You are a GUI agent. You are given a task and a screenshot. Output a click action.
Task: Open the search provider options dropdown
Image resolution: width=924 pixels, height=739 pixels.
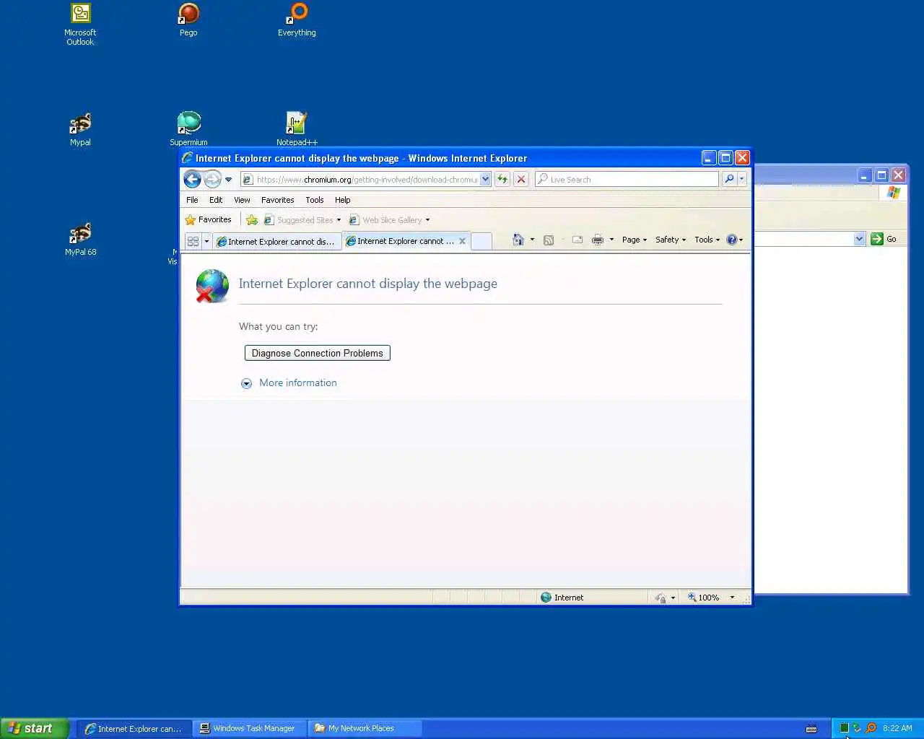[x=741, y=179]
